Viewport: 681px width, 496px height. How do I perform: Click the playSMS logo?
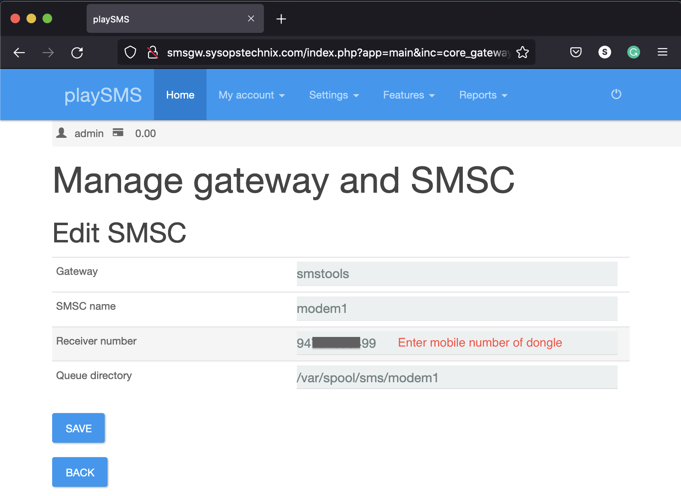click(x=103, y=95)
